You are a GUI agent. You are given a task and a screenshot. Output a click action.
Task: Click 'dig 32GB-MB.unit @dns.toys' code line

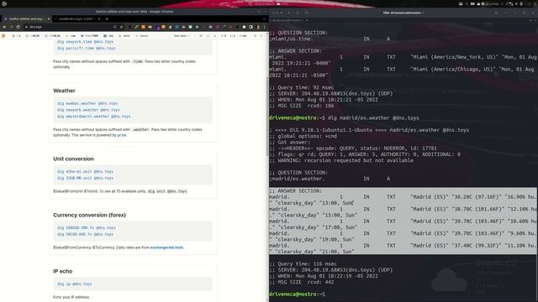[x=85, y=178]
